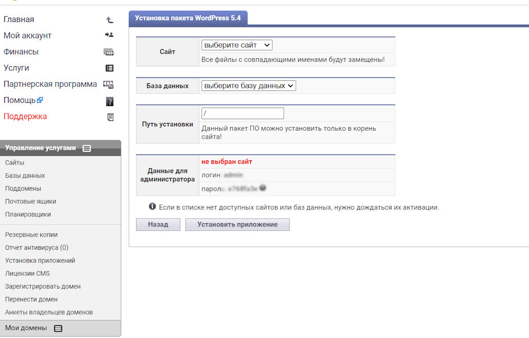This screenshot has width=529, height=338.
Task: Open the Почтовые ящики link
Action: tap(31, 201)
